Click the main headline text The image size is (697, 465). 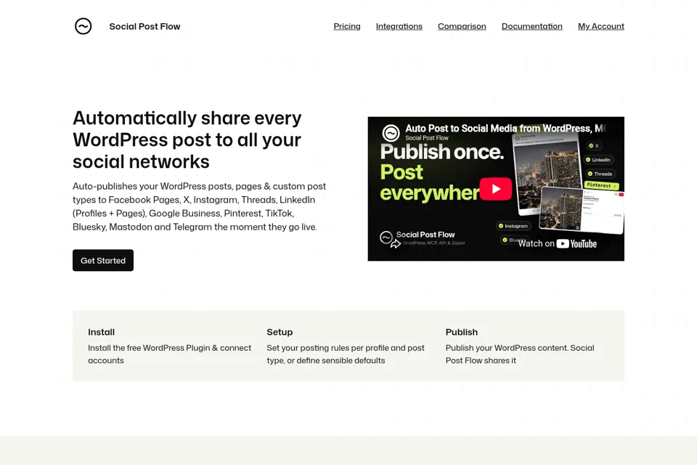(187, 139)
